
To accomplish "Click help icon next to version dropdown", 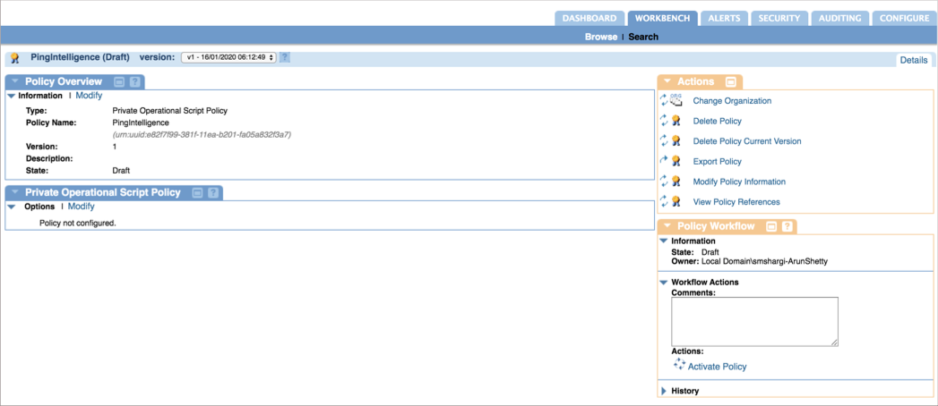I will [x=285, y=57].
